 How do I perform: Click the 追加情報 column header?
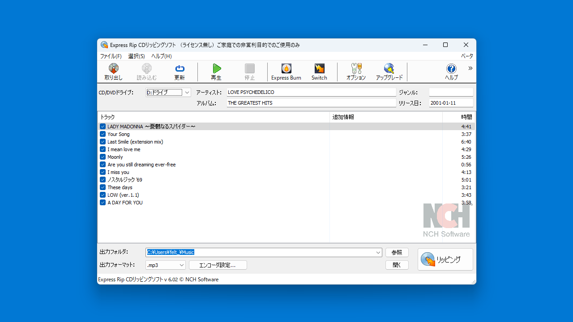pyautogui.click(x=386, y=117)
